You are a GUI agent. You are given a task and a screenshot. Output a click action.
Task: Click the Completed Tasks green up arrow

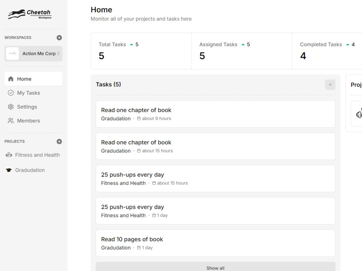[x=348, y=44]
